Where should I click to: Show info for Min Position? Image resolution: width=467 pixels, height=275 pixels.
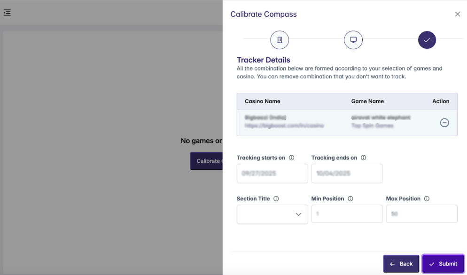350,199
